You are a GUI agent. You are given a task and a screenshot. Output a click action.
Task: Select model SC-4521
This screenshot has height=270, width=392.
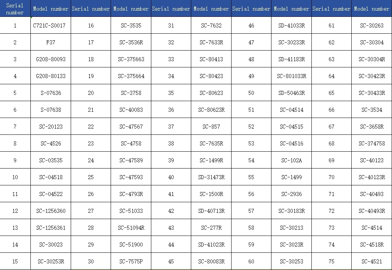[372, 261]
